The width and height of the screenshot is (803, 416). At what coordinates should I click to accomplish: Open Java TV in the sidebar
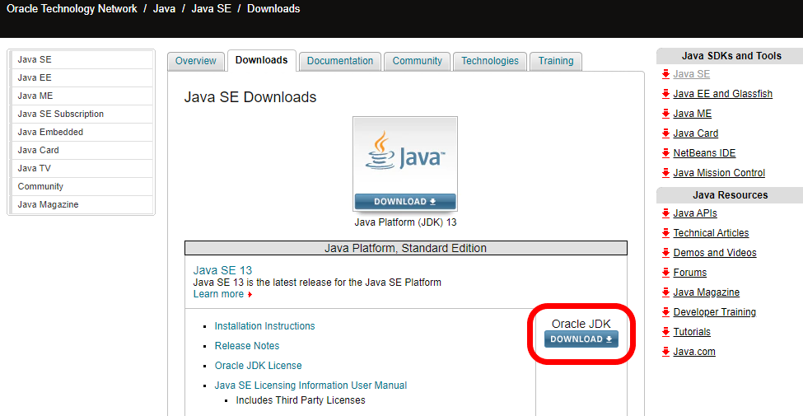click(82, 169)
